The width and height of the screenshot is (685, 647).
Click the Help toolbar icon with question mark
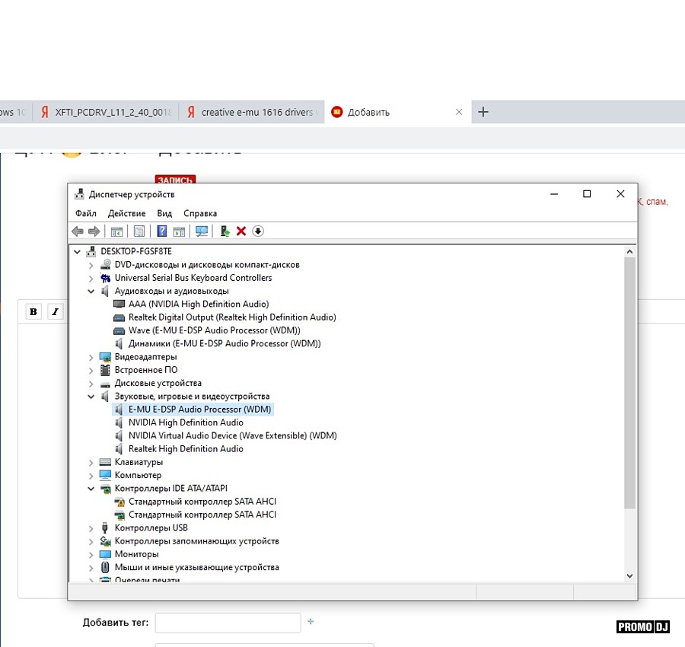coord(161,231)
